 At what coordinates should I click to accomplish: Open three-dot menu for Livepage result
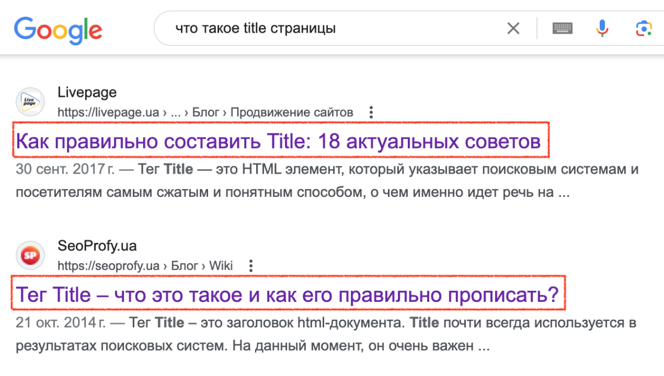(x=370, y=112)
